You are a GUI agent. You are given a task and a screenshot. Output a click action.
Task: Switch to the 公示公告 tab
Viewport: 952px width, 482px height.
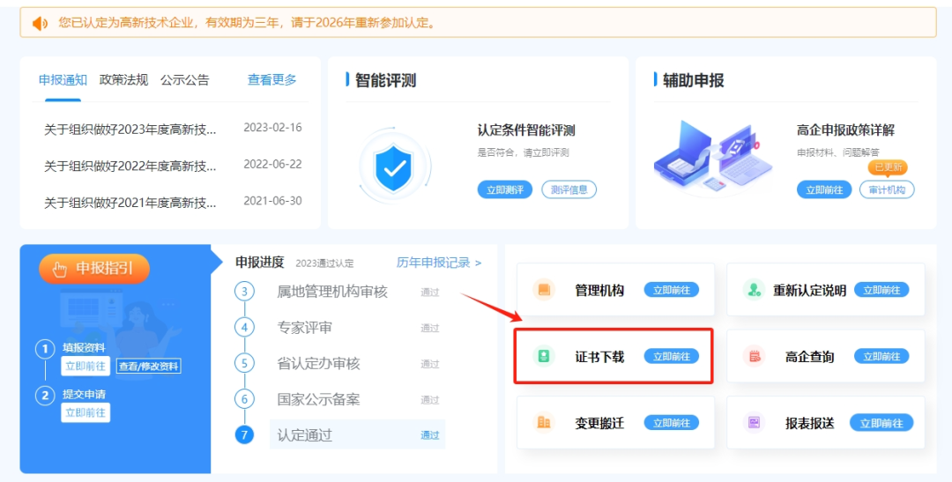pos(184,80)
